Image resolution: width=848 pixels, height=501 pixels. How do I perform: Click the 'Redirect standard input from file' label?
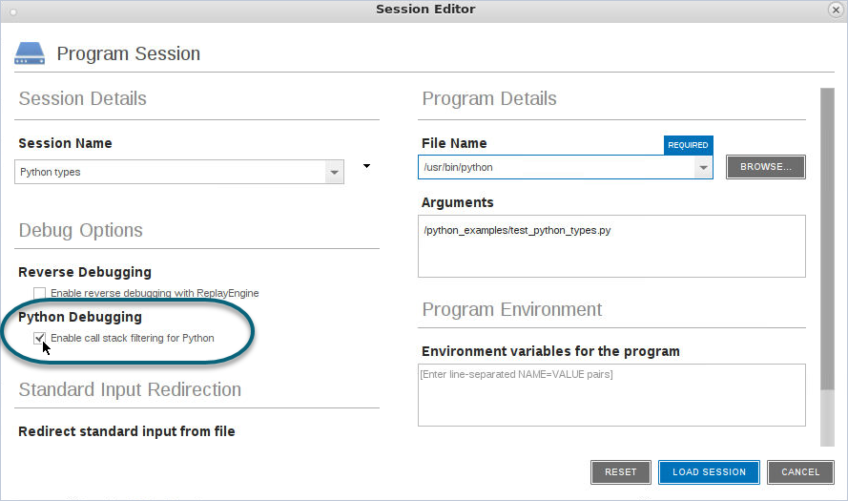click(x=127, y=431)
